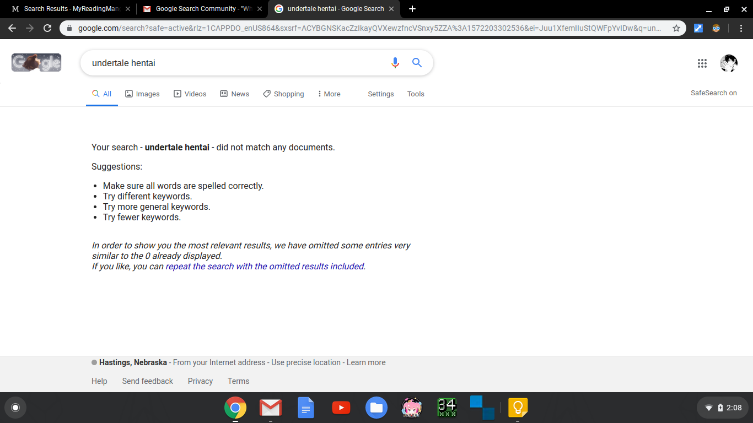
Task: Open the search Settings menu
Action: [x=381, y=94]
